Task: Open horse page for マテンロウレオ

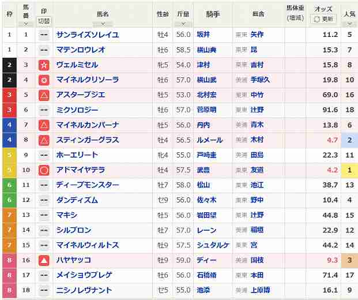Action: 81,50
